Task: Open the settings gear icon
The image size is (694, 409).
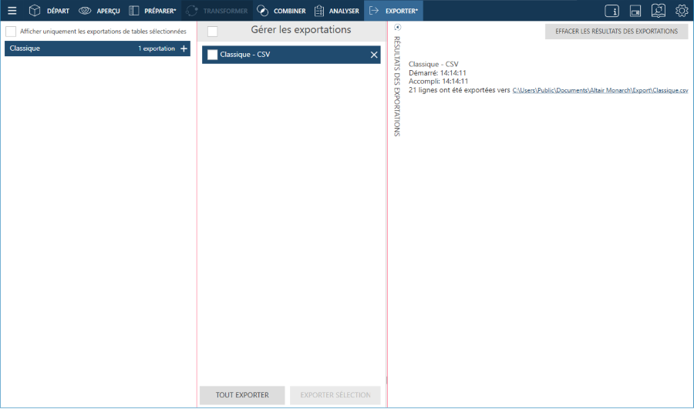Action: (x=682, y=11)
